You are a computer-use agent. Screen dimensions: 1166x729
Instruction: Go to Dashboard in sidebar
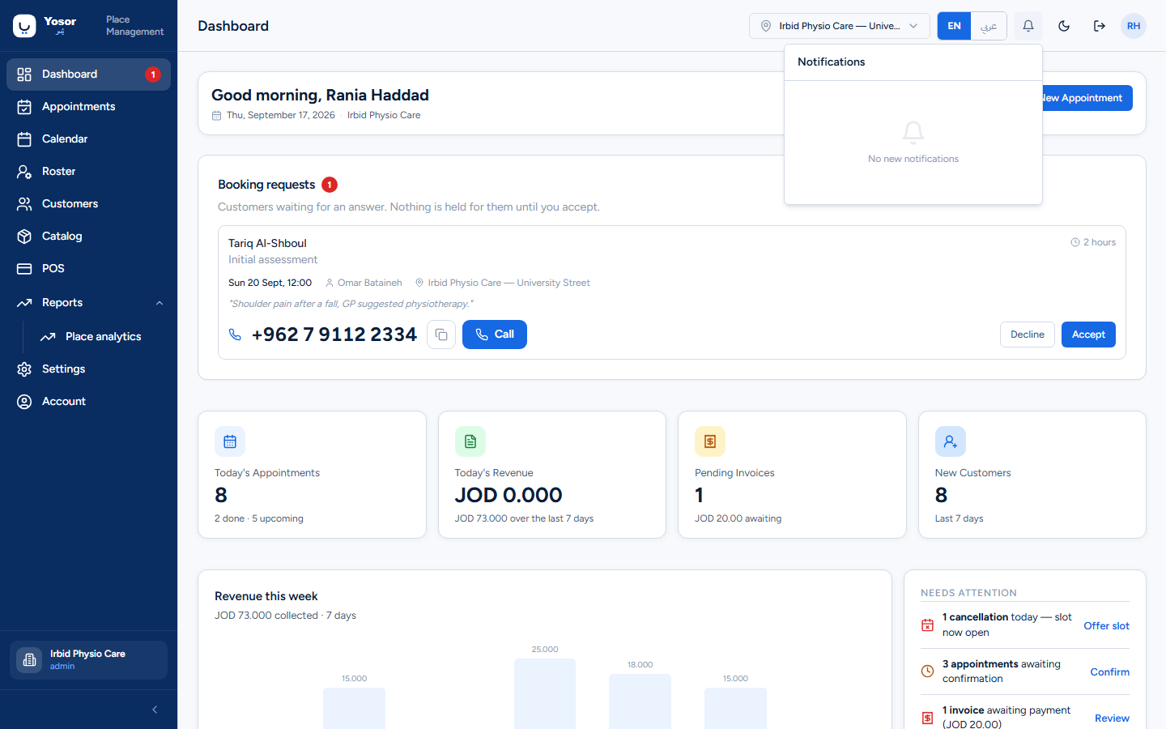pos(89,75)
